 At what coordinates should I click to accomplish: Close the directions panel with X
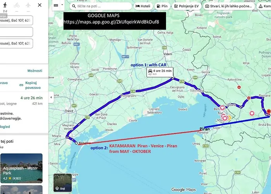click(x=40, y=5)
